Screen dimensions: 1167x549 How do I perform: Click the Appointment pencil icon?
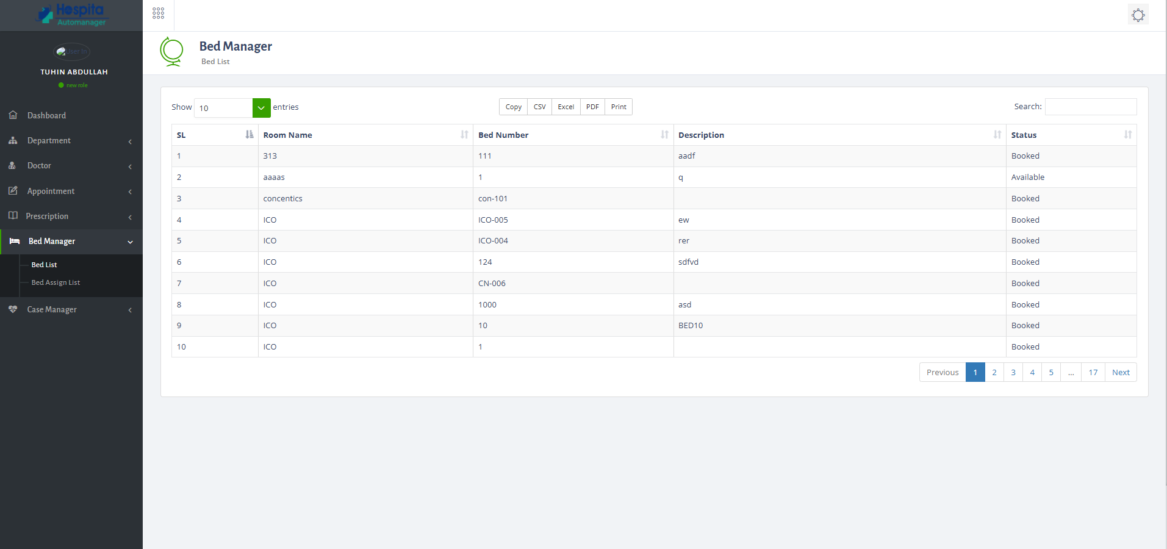(13, 190)
